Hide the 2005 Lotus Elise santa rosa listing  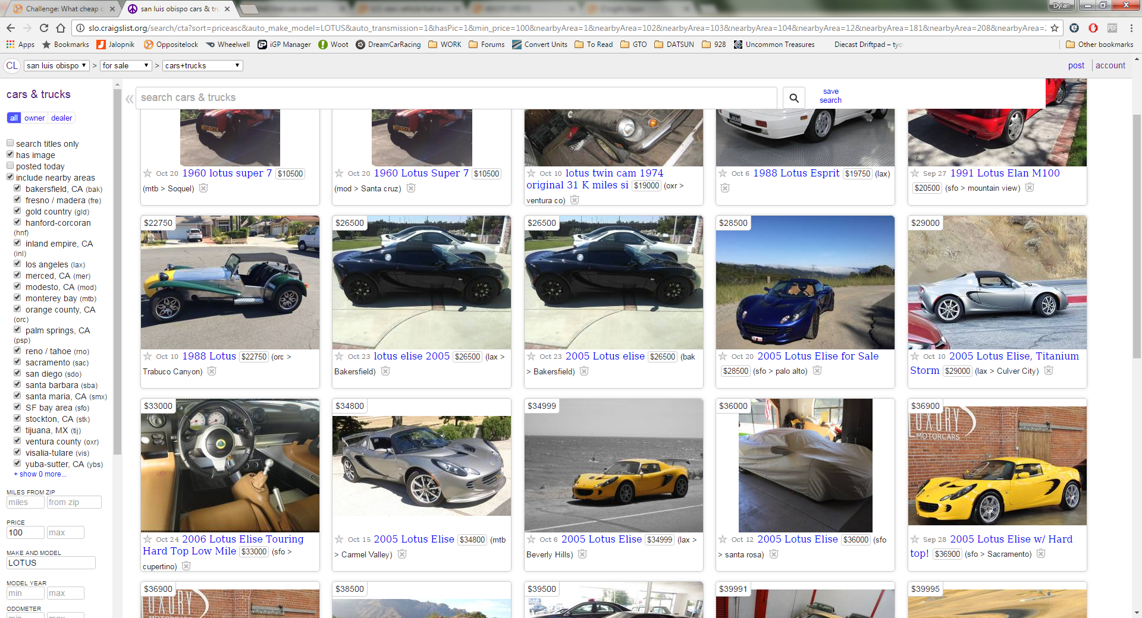774,554
